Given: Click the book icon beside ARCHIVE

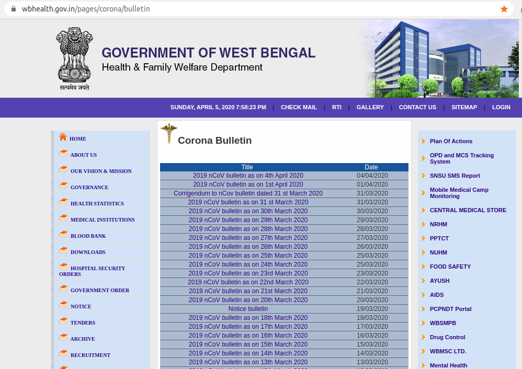Looking at the screenshot, I should 64,338.
